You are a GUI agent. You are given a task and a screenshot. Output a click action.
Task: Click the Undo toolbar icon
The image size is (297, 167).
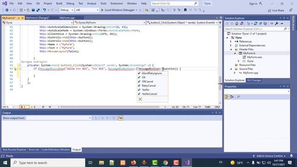[x=45, y=10]
